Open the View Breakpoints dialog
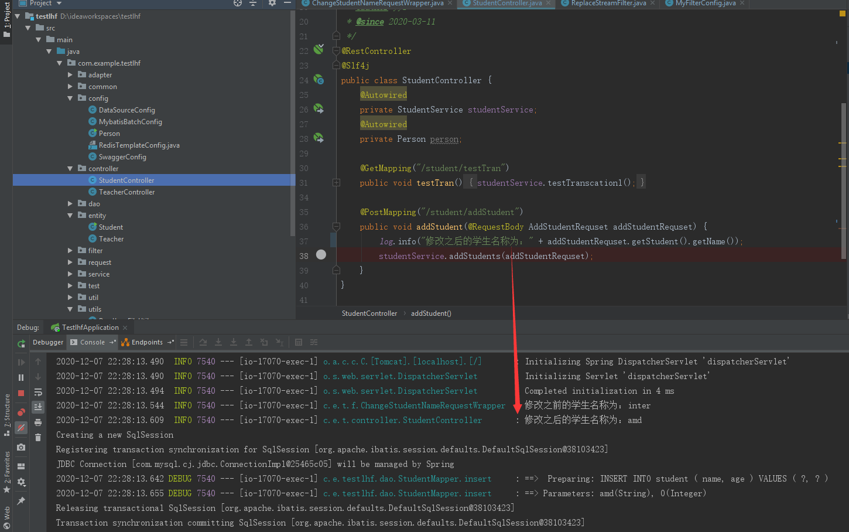 (20, 410)
